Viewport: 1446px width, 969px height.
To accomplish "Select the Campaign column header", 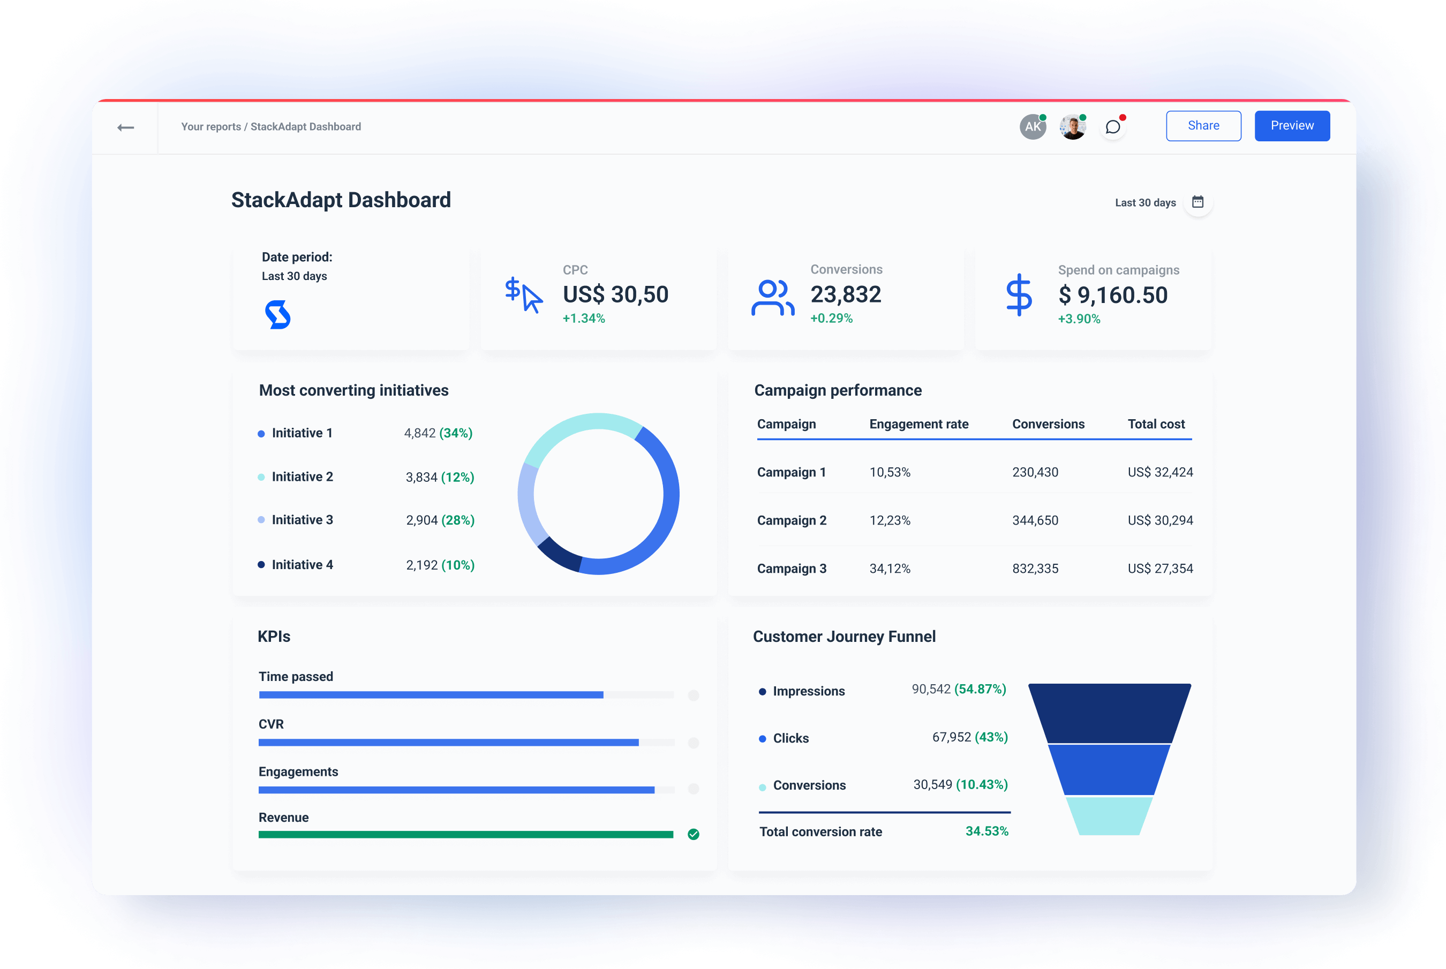I will click(786, 424).
